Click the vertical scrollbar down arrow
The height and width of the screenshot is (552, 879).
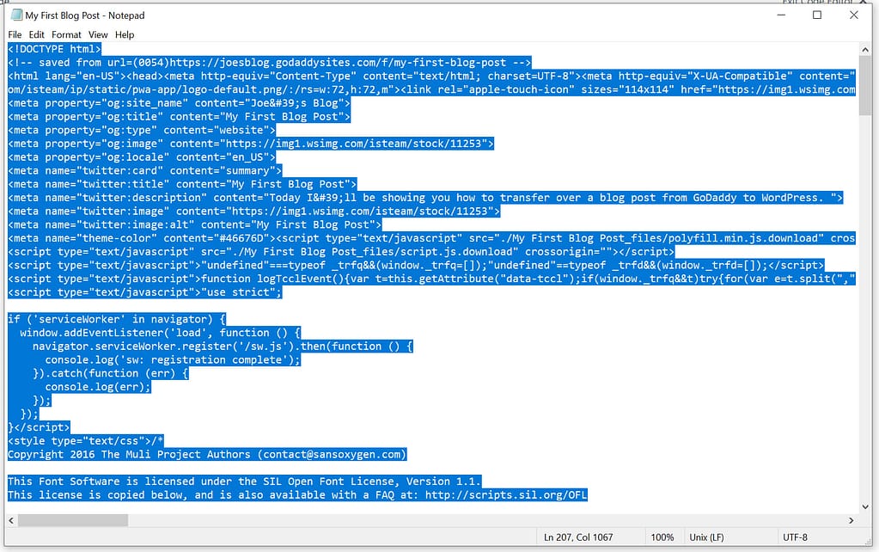[x=865, y=506]
